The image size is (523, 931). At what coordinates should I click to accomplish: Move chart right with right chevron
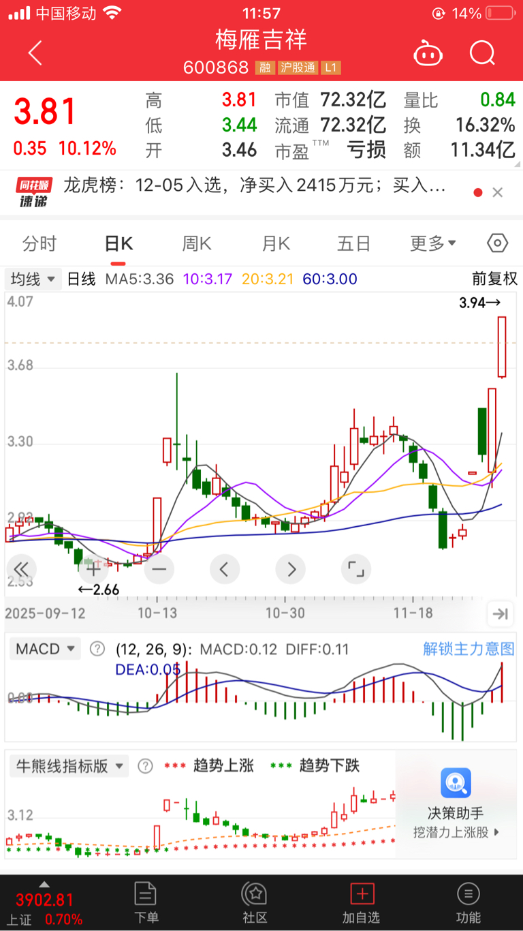(x=291, y=568)
